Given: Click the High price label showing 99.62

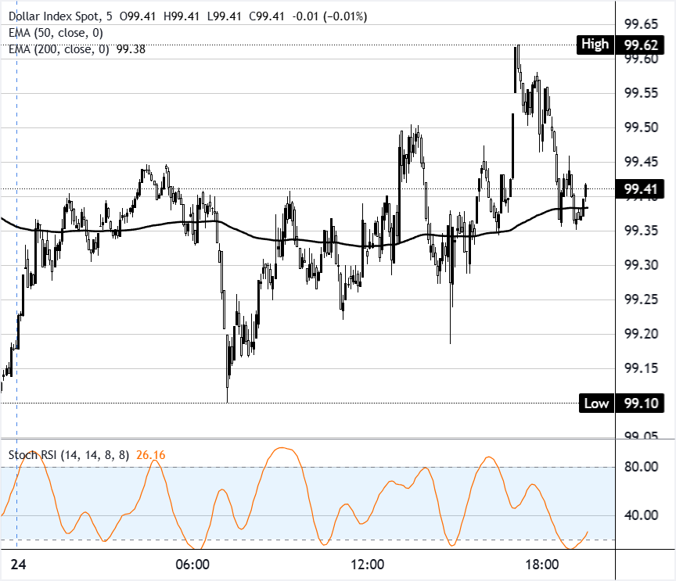Looking at the screenshot, I should click(x=620, y=44).
